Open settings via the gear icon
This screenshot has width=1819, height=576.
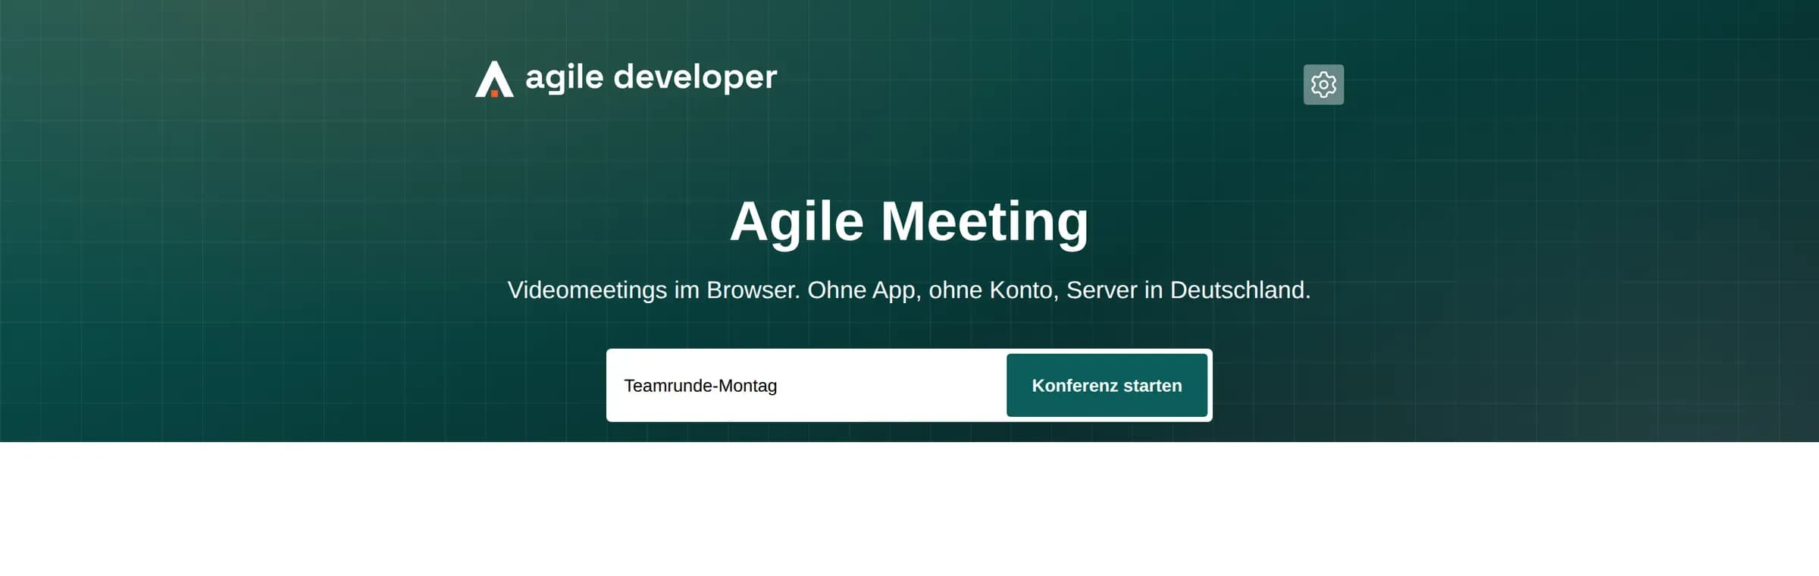[1323, 84]
